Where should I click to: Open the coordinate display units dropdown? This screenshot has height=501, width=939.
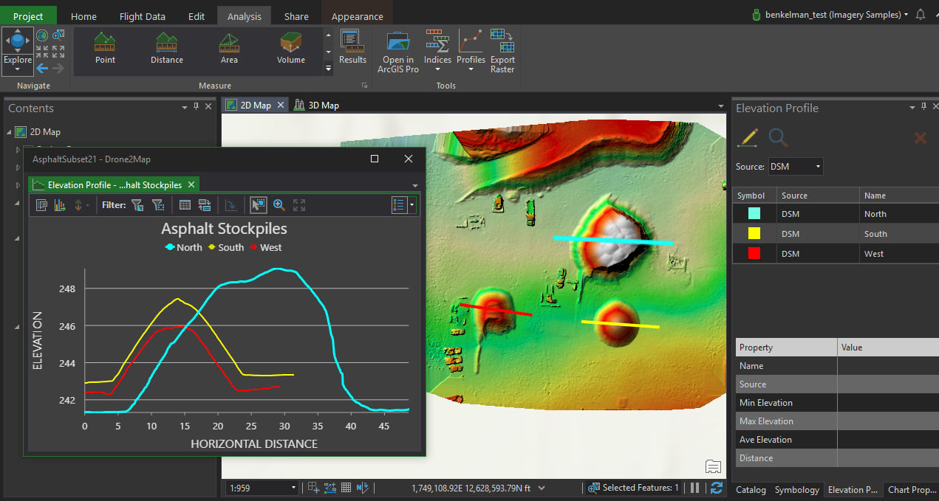542,488
